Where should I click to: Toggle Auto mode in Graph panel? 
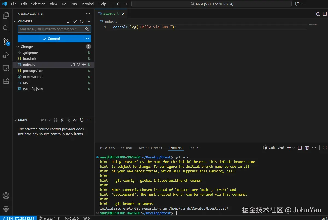[46, 120]
